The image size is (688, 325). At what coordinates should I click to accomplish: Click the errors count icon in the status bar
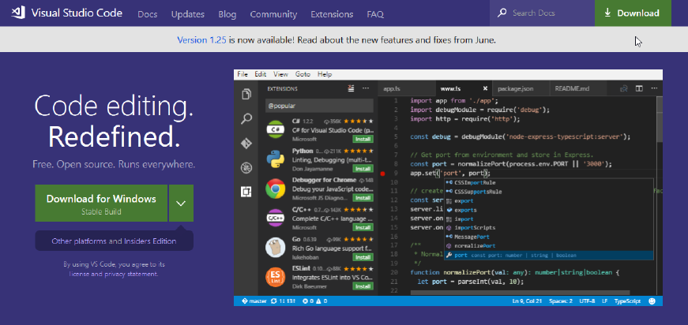pyautogui.click(x=307, y=301)
